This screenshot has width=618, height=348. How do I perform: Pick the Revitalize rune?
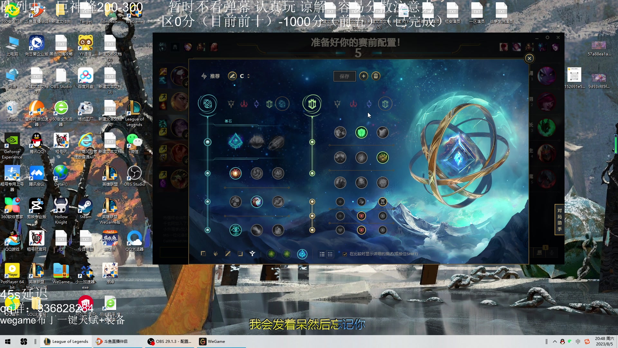(x=361, y=183)
